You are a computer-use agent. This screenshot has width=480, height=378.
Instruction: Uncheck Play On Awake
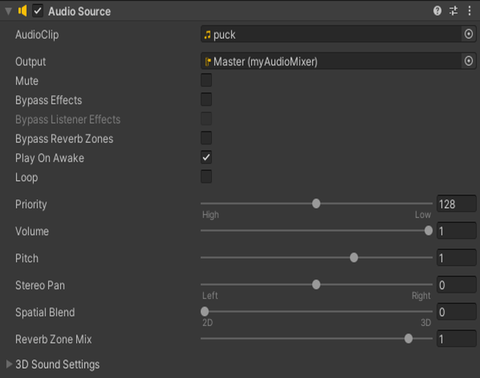206,157
